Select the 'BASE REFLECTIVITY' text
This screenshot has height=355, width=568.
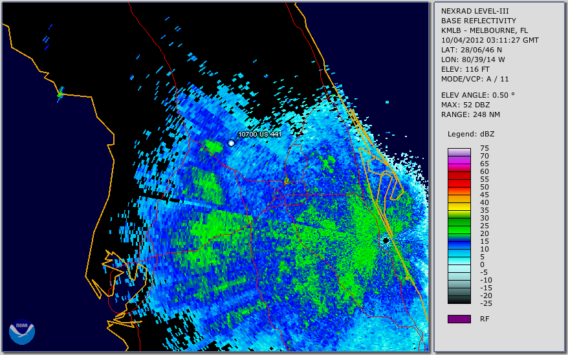point(479,21)
